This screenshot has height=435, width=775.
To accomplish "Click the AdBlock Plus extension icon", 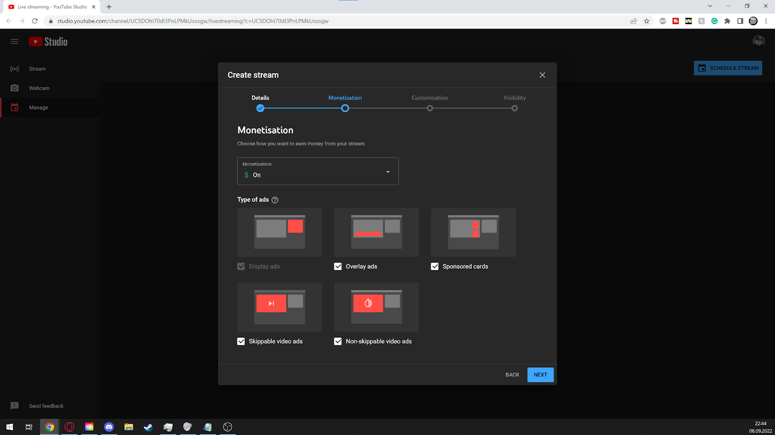I will click(663, 21).
